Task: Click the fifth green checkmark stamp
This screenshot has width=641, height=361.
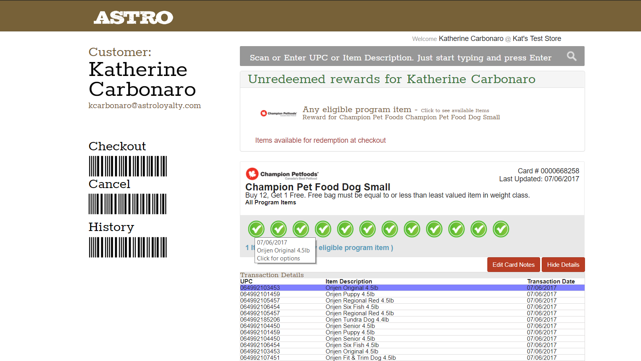Action: 345,229
